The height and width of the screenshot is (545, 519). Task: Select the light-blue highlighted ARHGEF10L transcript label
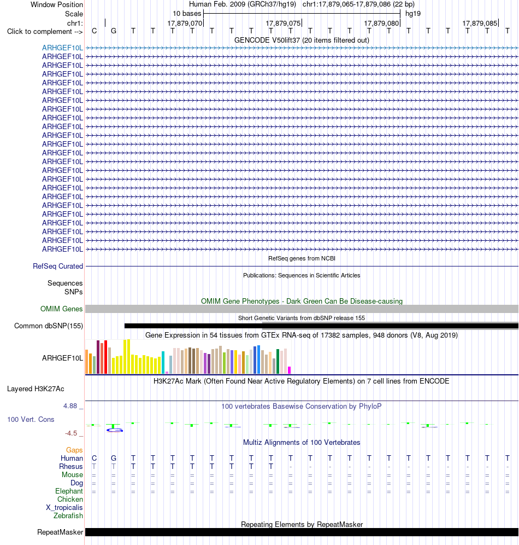[62, 48]
